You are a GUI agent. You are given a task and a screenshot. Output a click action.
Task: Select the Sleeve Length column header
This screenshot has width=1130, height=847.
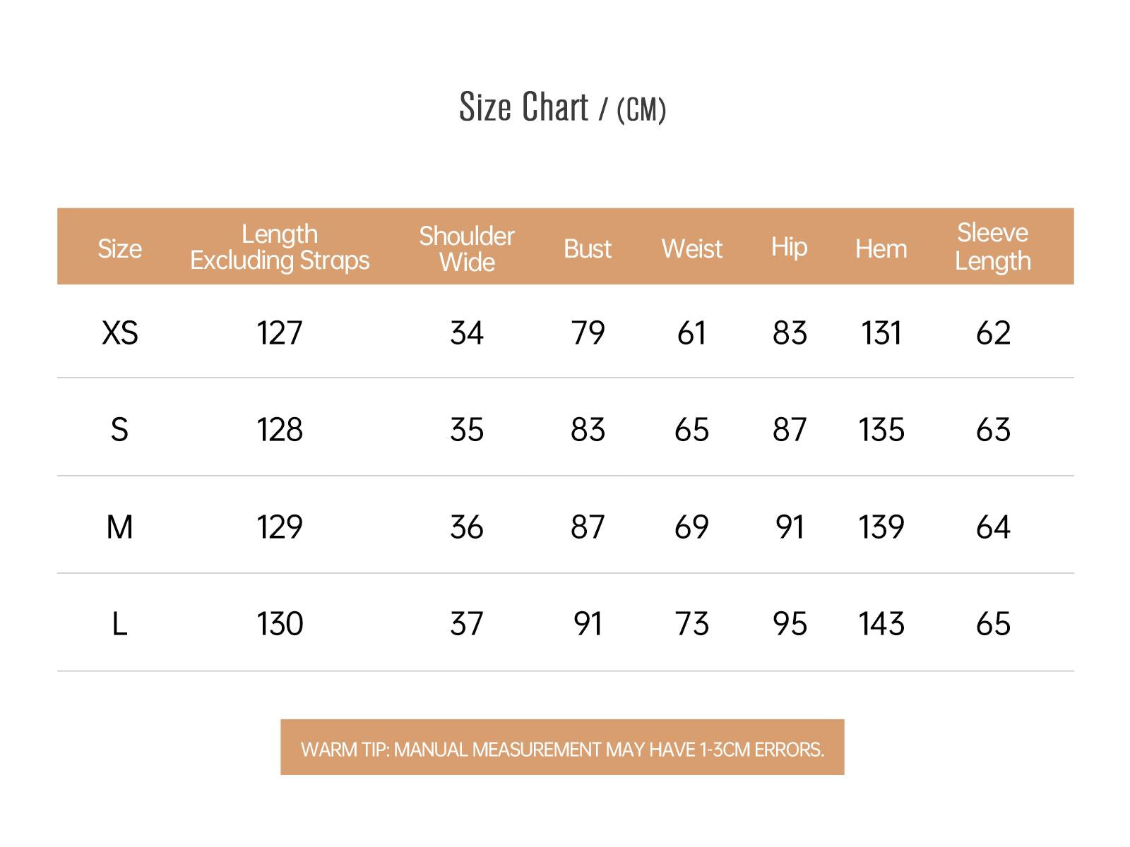(x=992, y=246)
